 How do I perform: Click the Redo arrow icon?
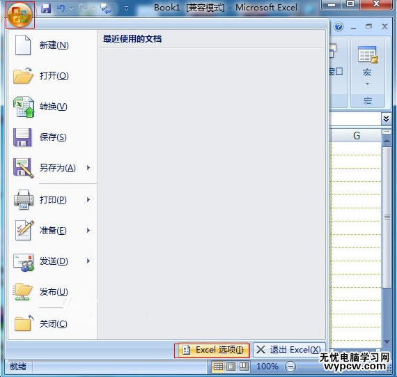point(83,8)
